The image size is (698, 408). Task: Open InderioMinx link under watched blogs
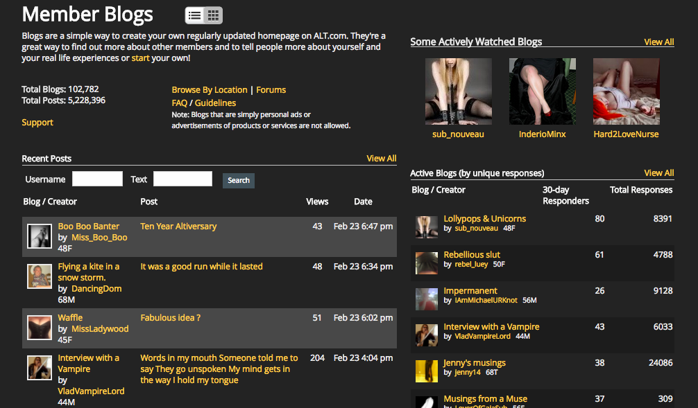point(542,134)
